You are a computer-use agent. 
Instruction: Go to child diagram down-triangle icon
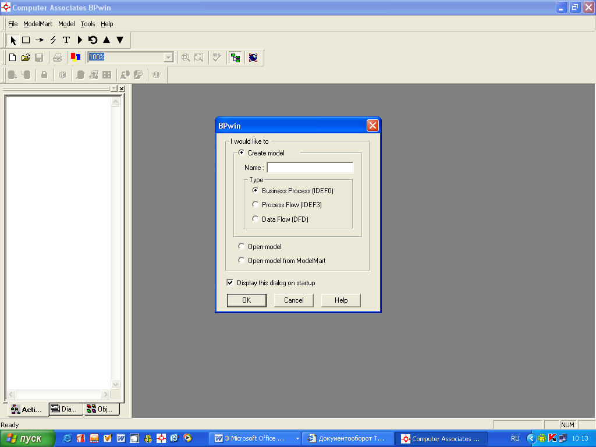120,40
